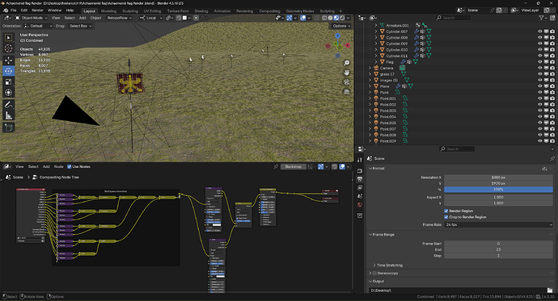
Task: Adjust the resolution percentage 200% slider
Action: (498, 190)
